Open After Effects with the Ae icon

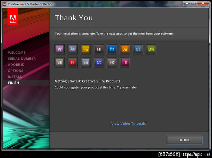(72, 49)
